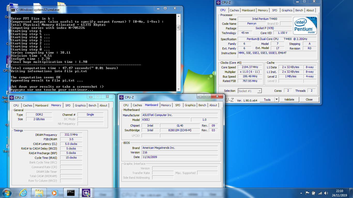Switch to cmd.exe via taskbar icon
The height and width of the screenshot is (198, 353).
[71, 193]
